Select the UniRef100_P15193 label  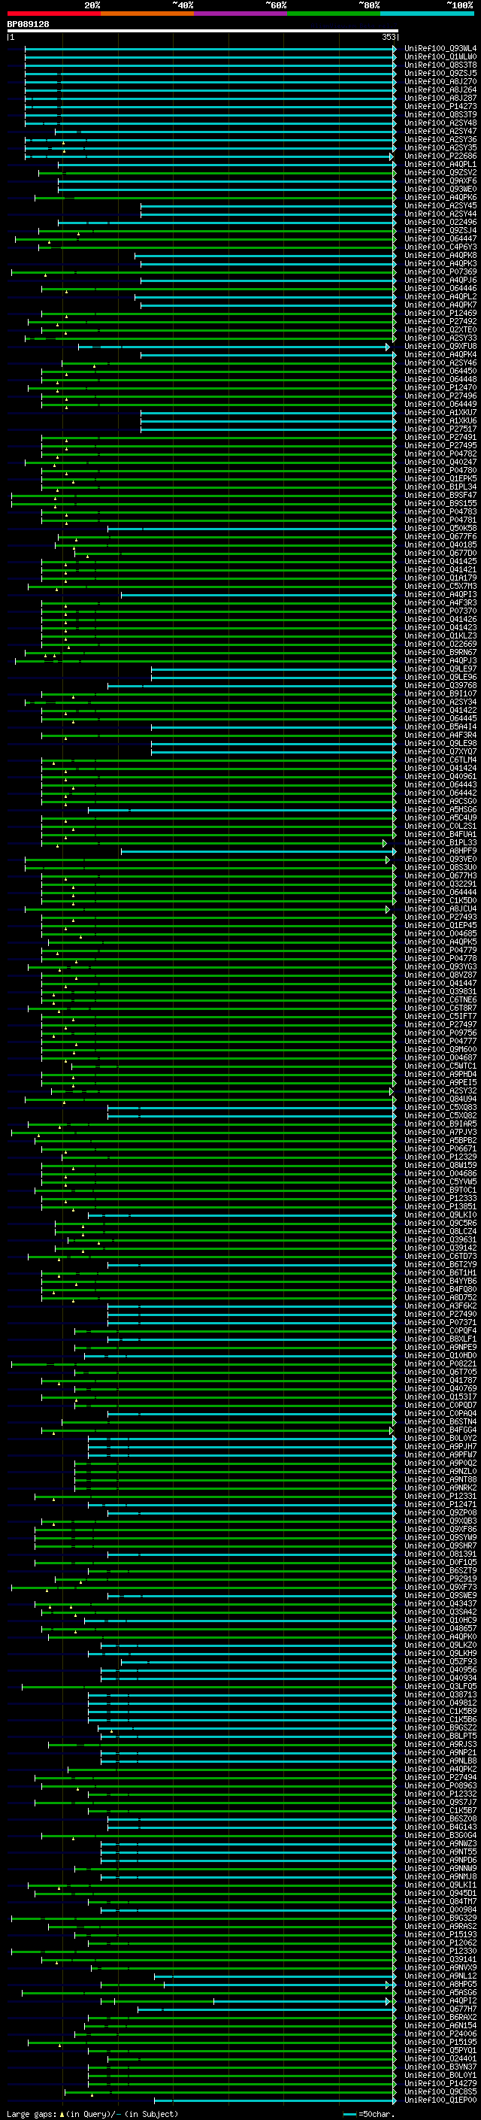[440, 1935]
